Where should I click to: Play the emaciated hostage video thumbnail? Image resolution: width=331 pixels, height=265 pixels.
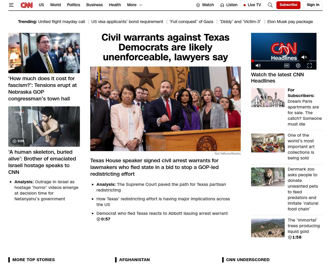coord(44,127)
